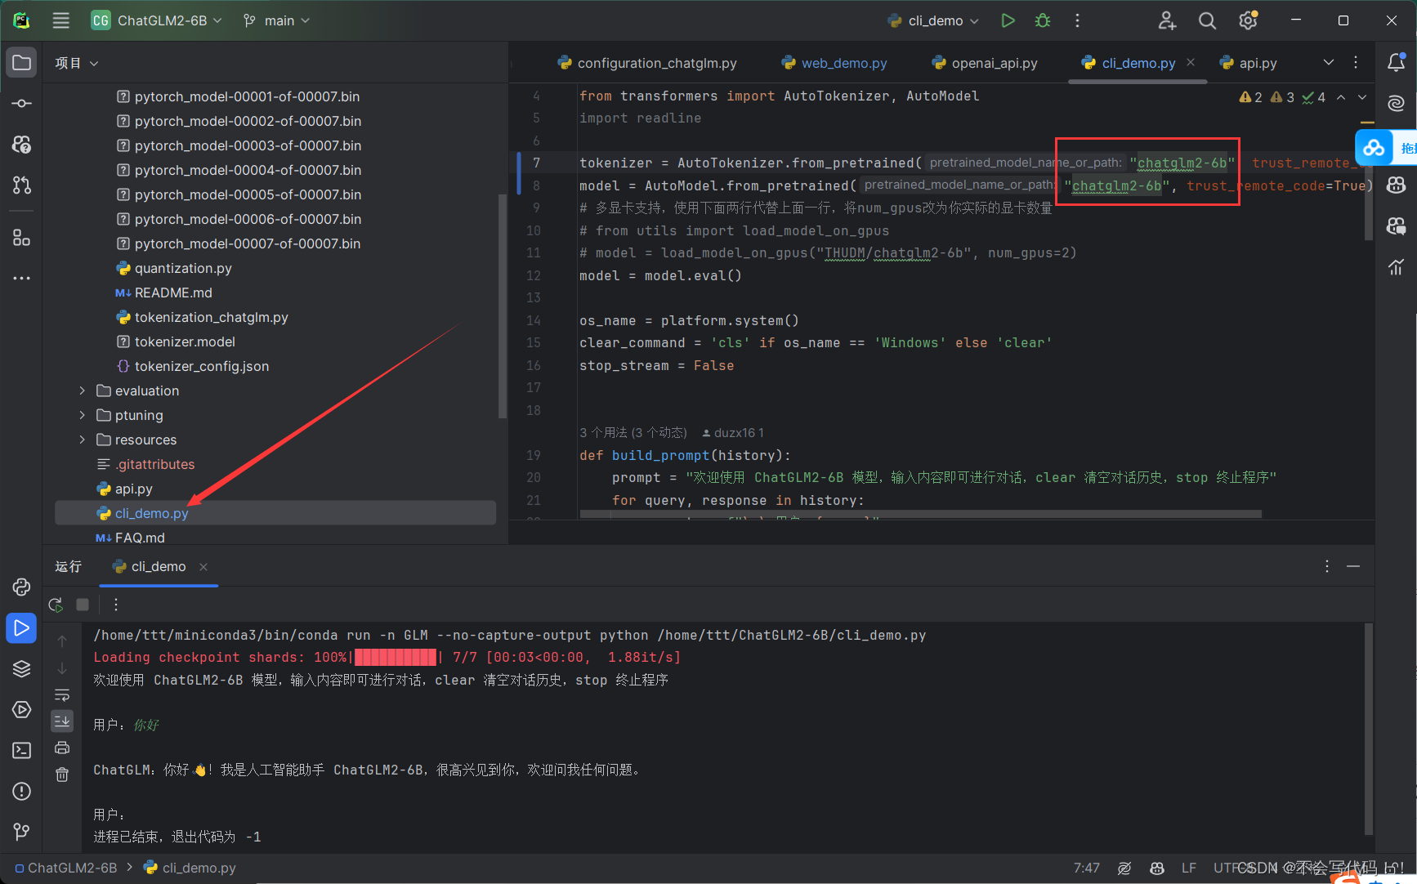
Task: Close the cli_demo run tab
Action: (x=203, y=567)
